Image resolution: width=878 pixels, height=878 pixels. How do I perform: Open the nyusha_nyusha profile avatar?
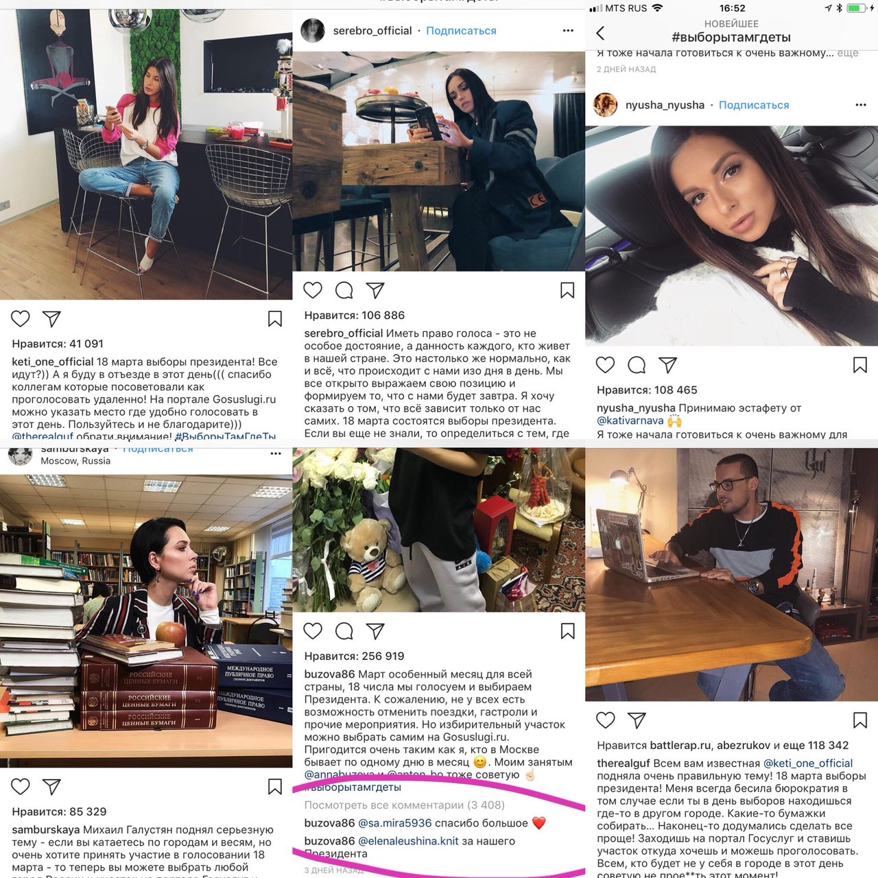606,105
